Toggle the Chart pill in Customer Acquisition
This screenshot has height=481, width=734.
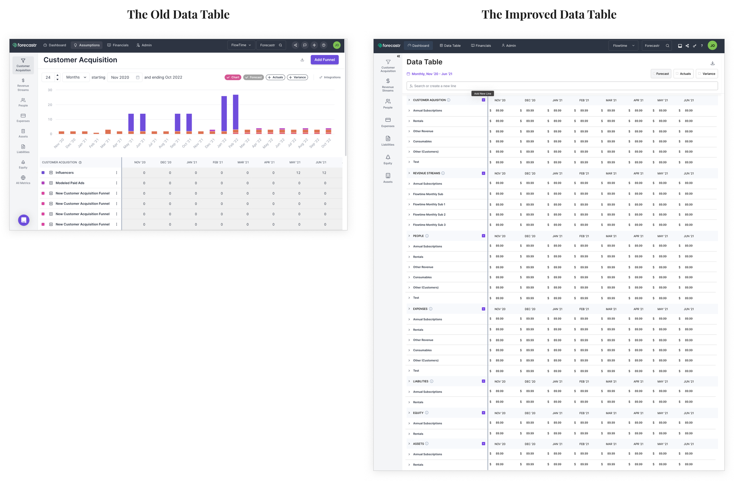coord(233,77)
